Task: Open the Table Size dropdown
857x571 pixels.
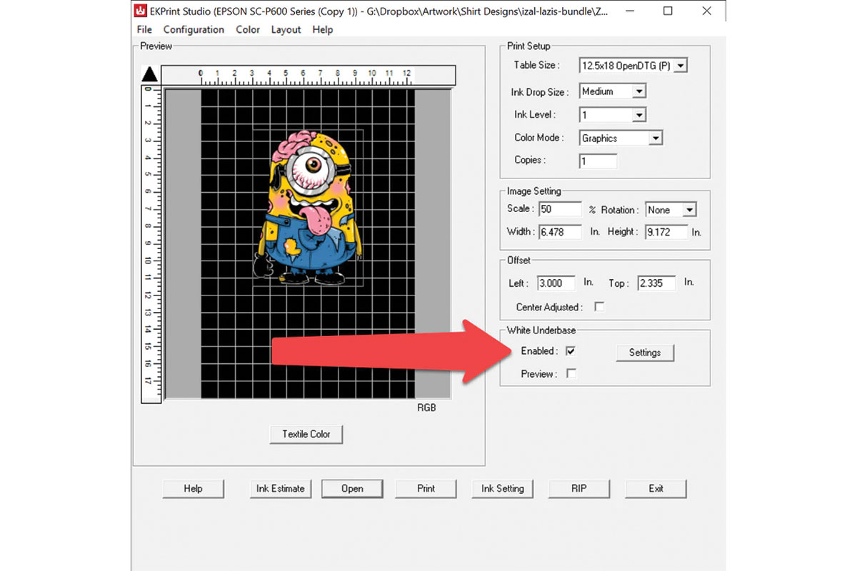Action: [680, 65]
